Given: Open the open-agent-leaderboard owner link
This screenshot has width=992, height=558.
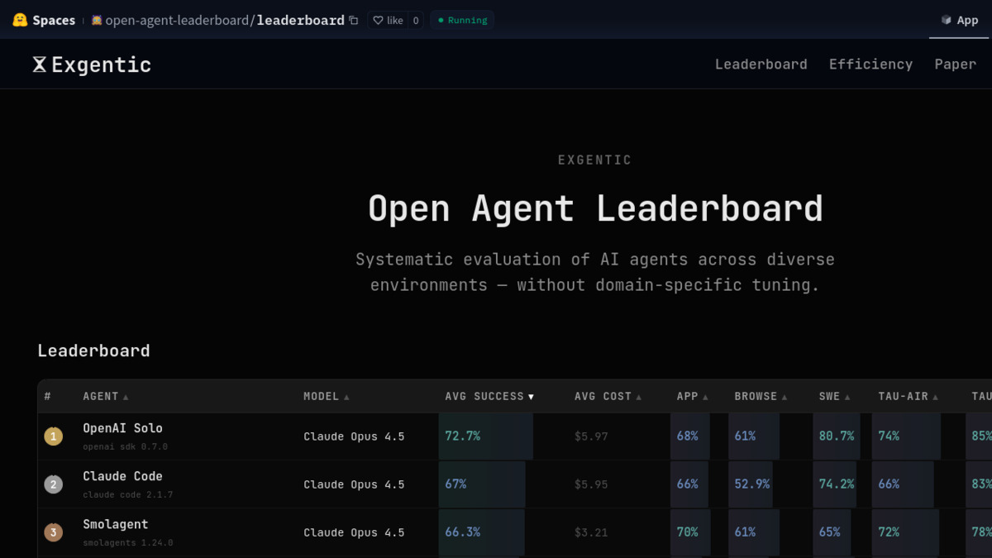Looking at the screenshot, I should [177, 20].
